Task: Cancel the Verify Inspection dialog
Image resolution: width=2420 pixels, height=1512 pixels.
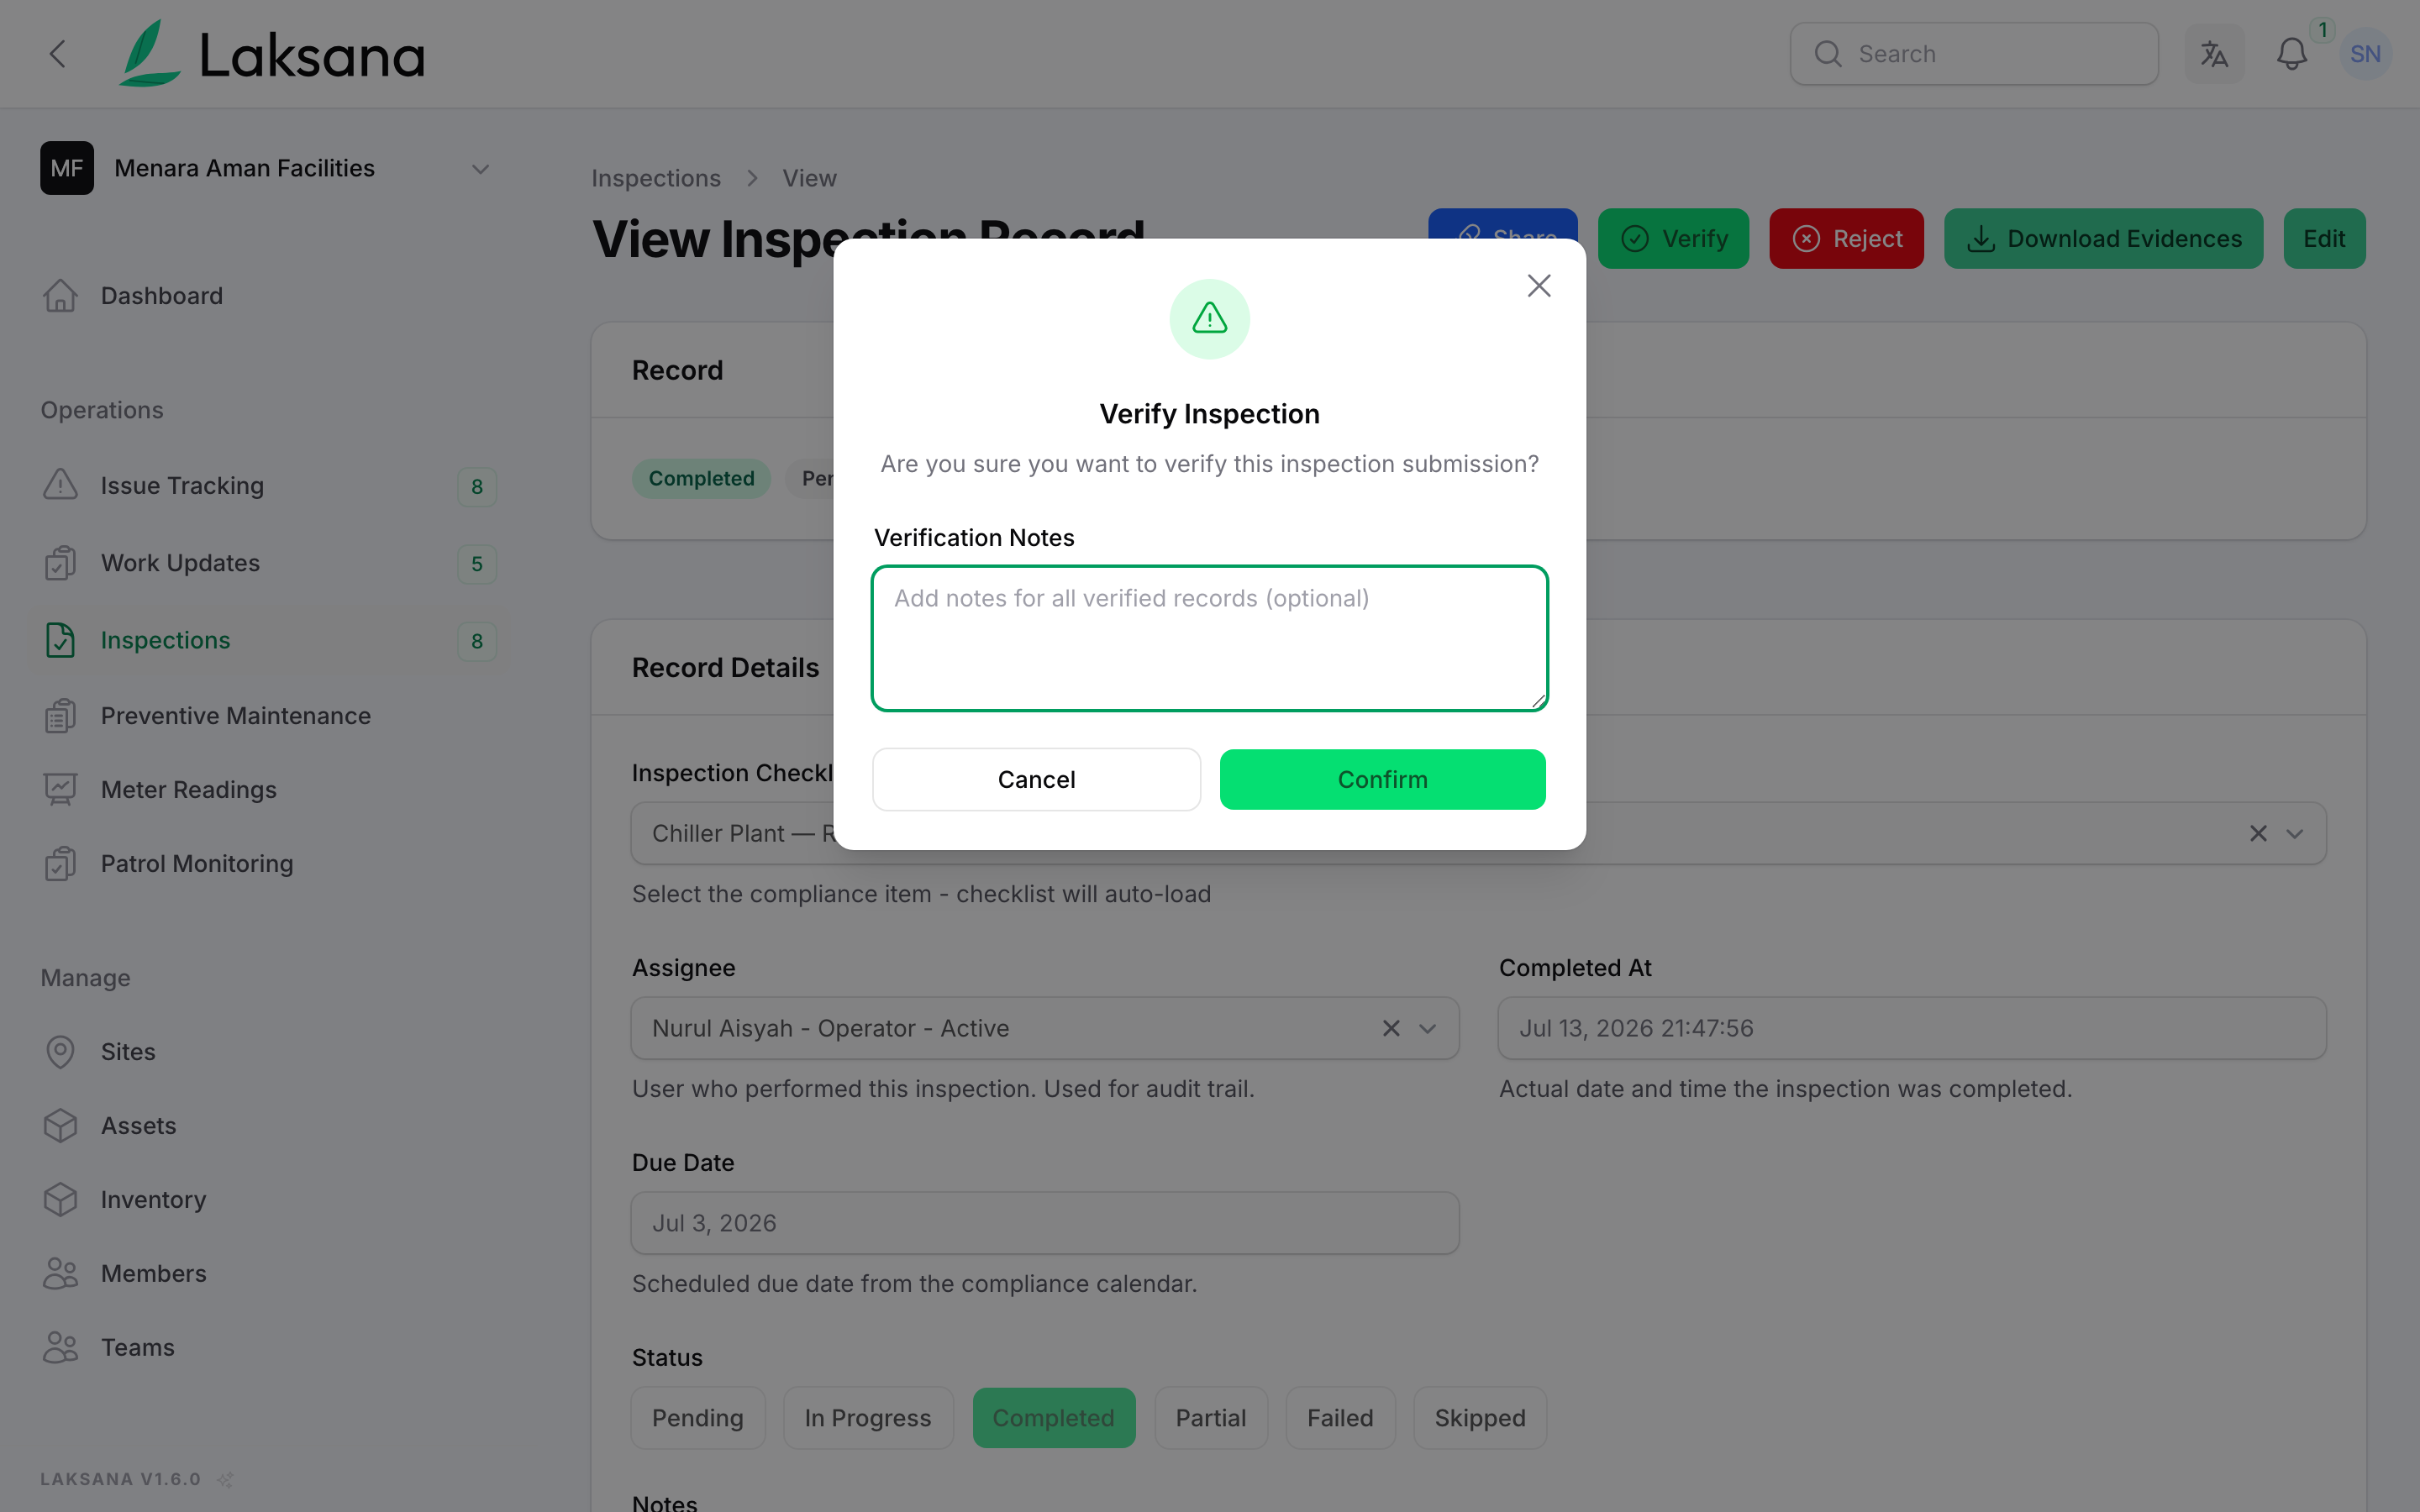Action: pyautogui.click(x=1036, y=779)
